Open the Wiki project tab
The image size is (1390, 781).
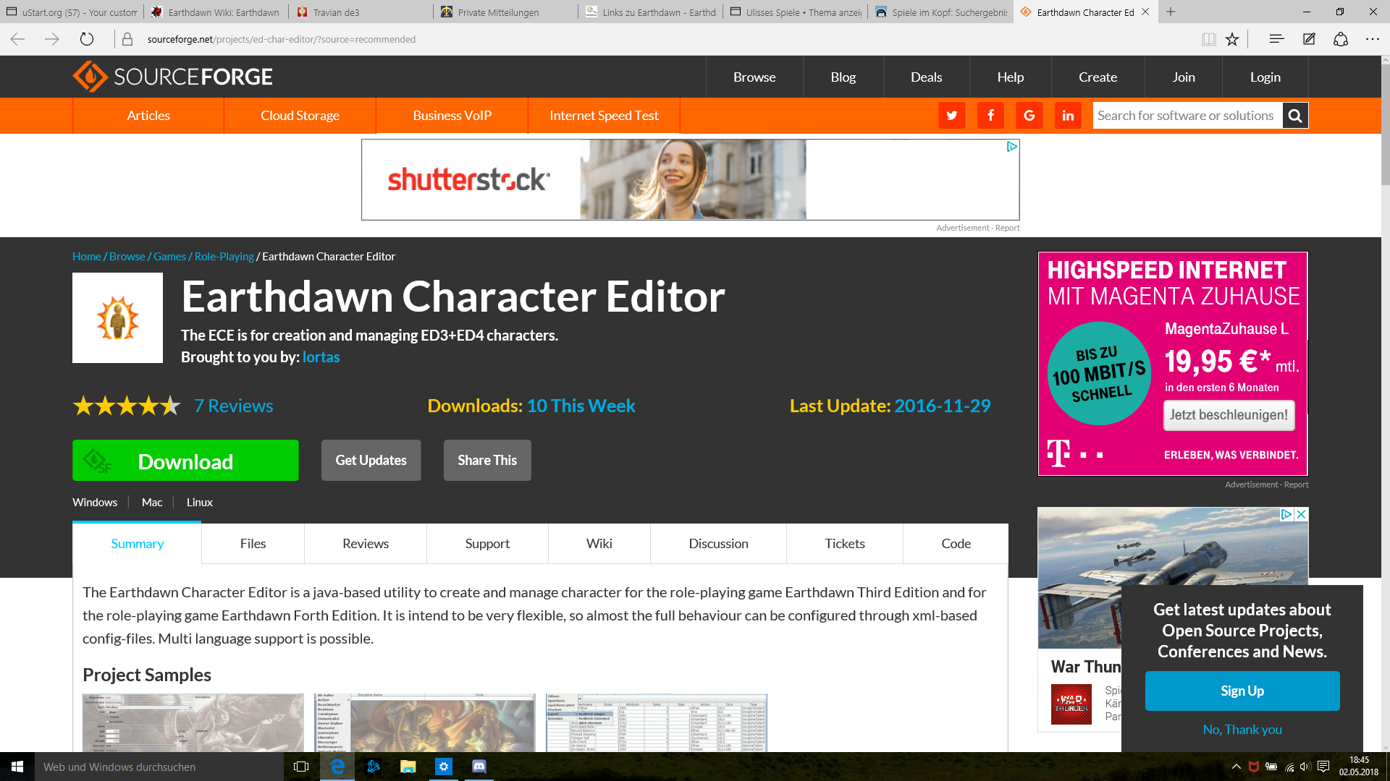(599, 544)
